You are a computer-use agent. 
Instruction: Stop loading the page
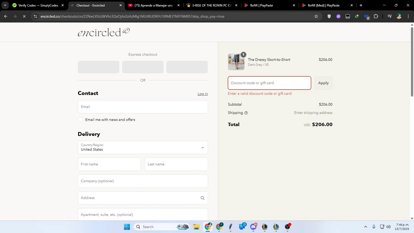24,16
